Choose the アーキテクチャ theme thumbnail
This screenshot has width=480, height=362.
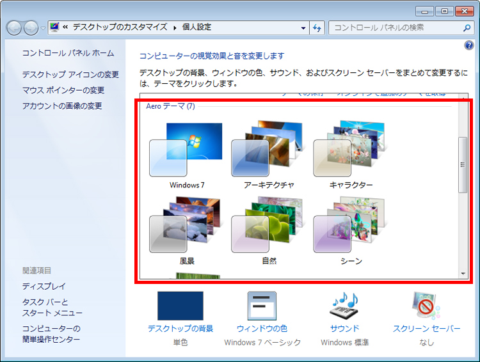click(267, 149)
